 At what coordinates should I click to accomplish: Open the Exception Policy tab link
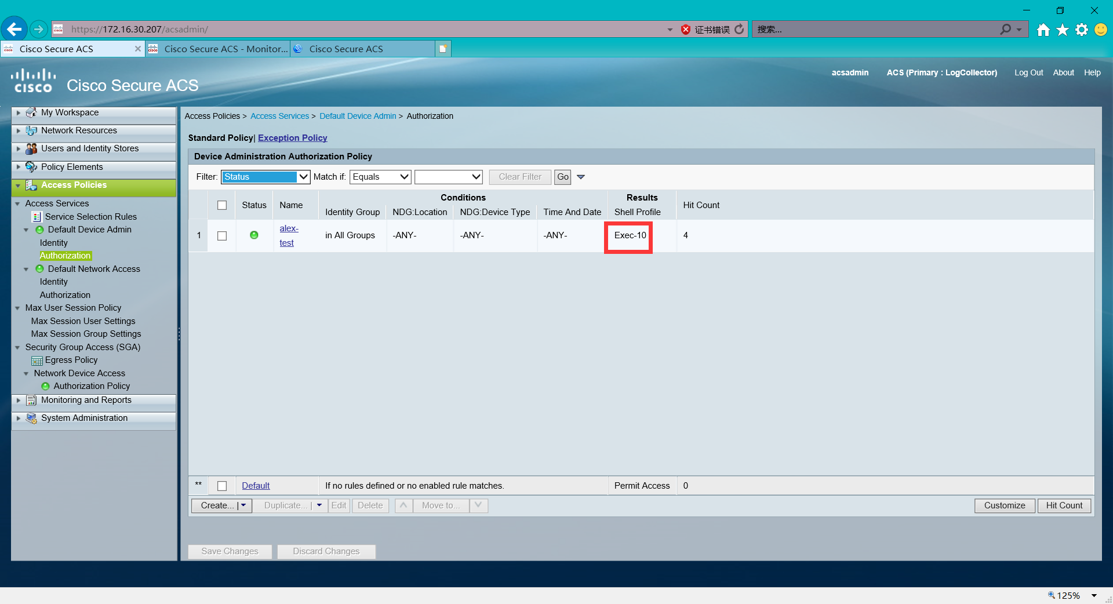tap(293, 138)
